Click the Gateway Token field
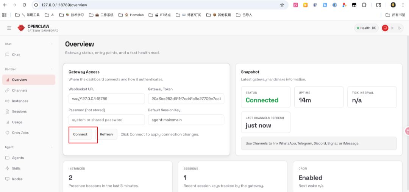 pos(186,99)
